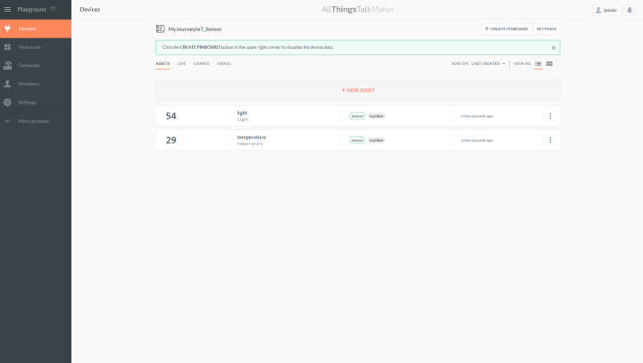Open Pinboards in the sidebar
The width and height of the screenshot is (643, 363).
click(36, 47)
